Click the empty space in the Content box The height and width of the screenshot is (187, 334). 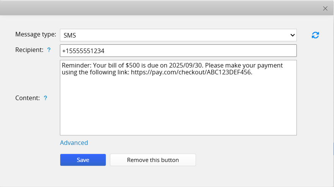pos(178,106)
